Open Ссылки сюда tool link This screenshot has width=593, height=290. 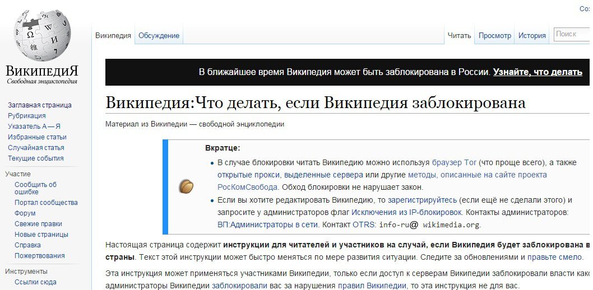35,282
